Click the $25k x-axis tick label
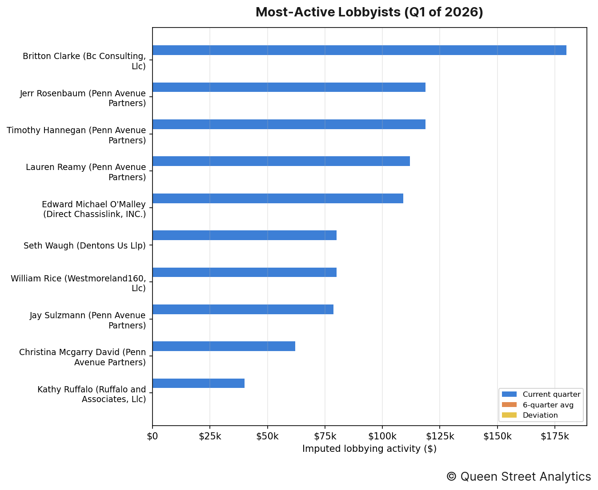598x490 pixels. 210,436
